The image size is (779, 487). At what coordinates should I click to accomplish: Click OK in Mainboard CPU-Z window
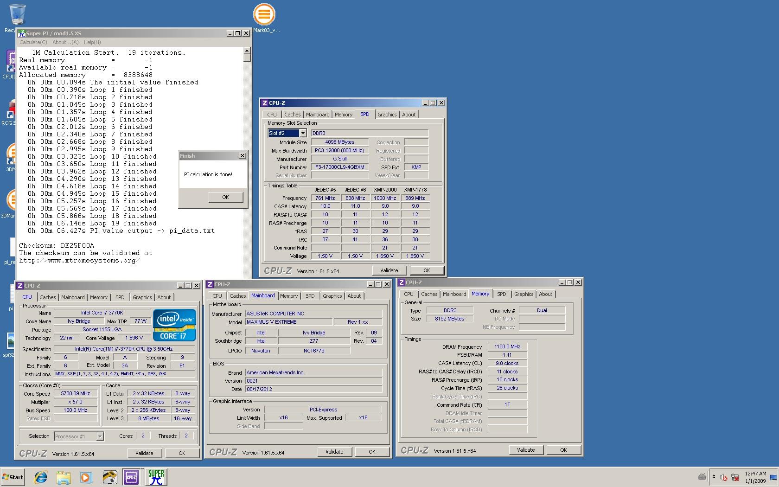pos(372,452)
